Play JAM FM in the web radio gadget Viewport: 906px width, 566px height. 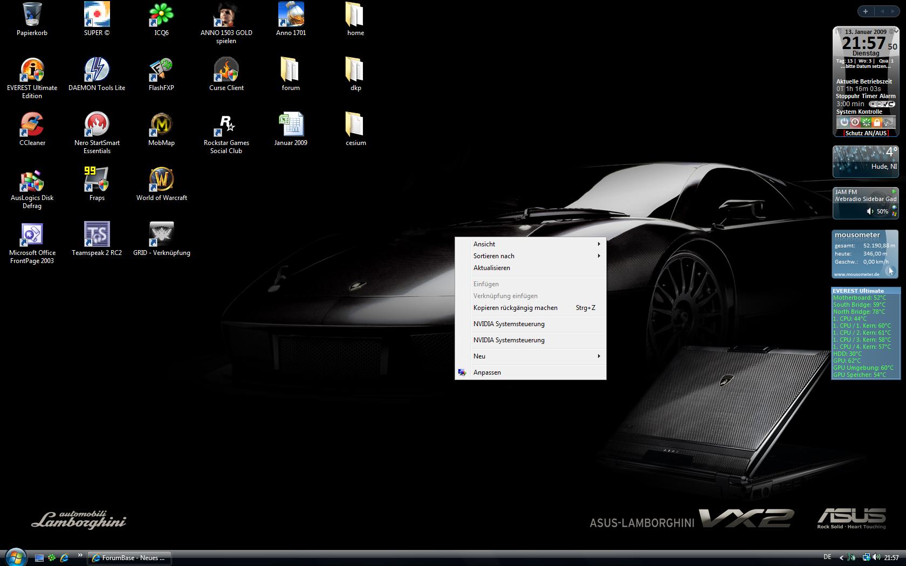[x=894, y=191]
